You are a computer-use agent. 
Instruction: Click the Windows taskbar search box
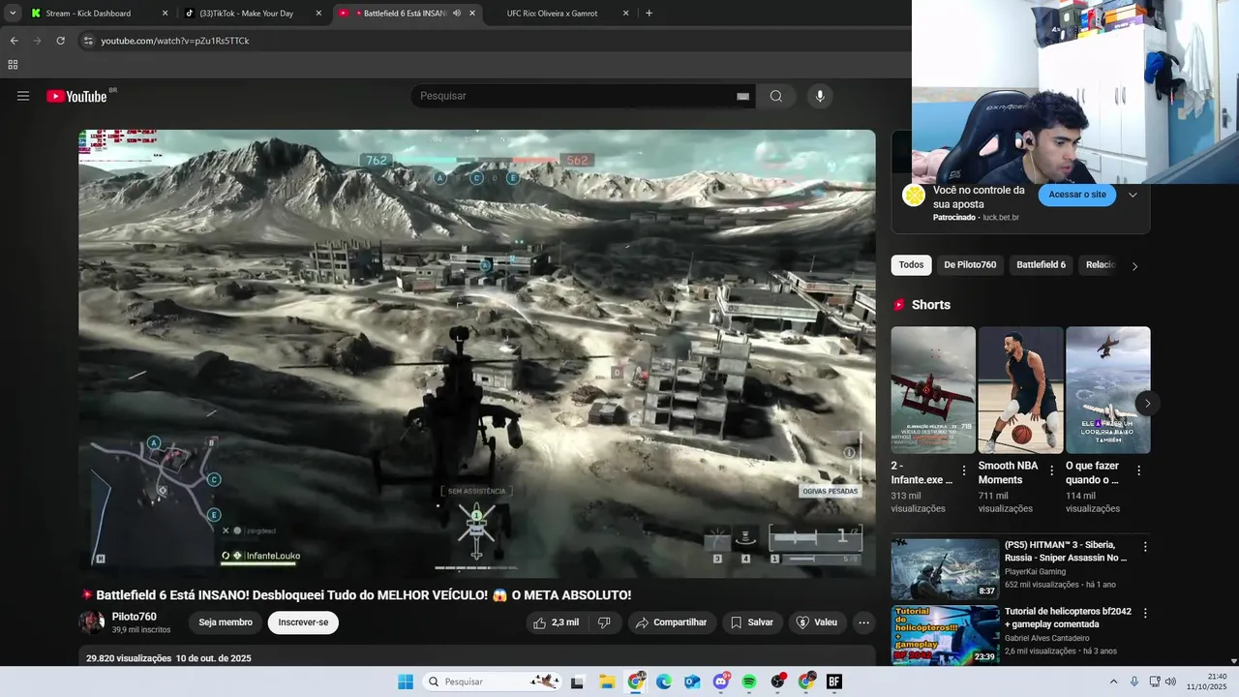[493, 682]
